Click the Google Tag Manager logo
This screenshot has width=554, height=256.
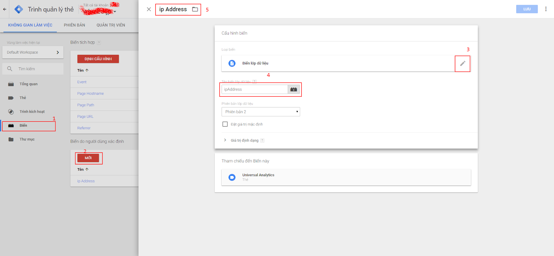(x=19, y=9)
